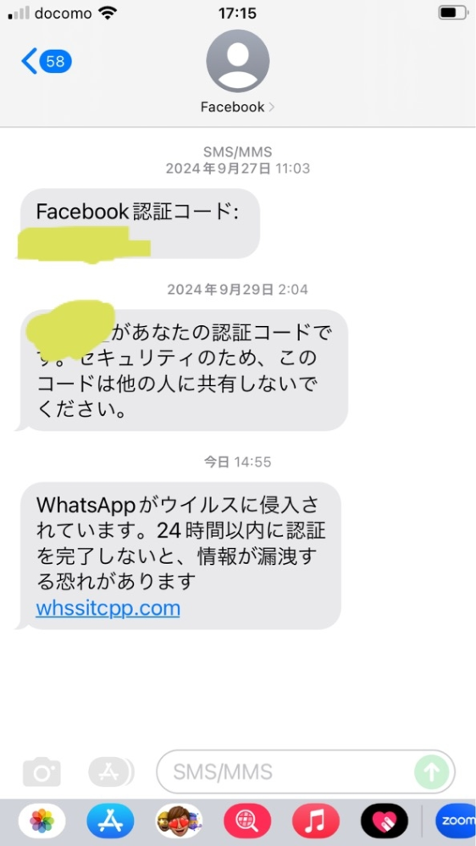Open Music app in app bar
This screenshot has width=476, height=846.
click(x=316, y=821)
